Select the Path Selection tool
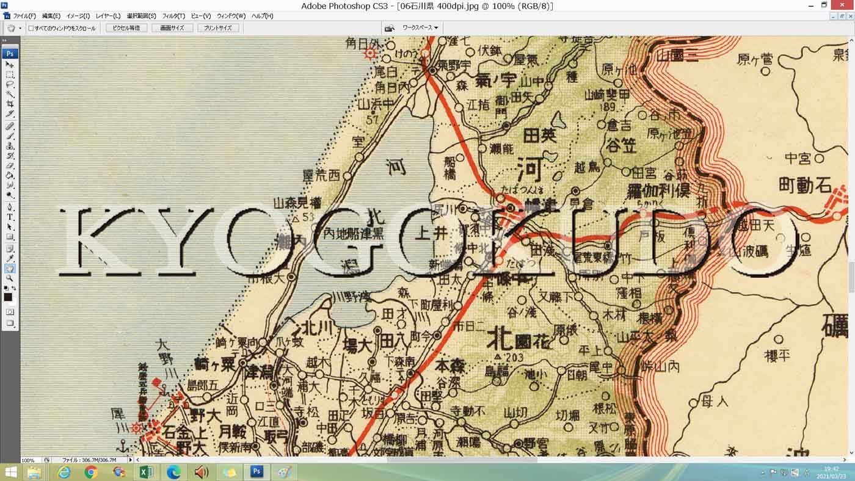 coord(10,226)
